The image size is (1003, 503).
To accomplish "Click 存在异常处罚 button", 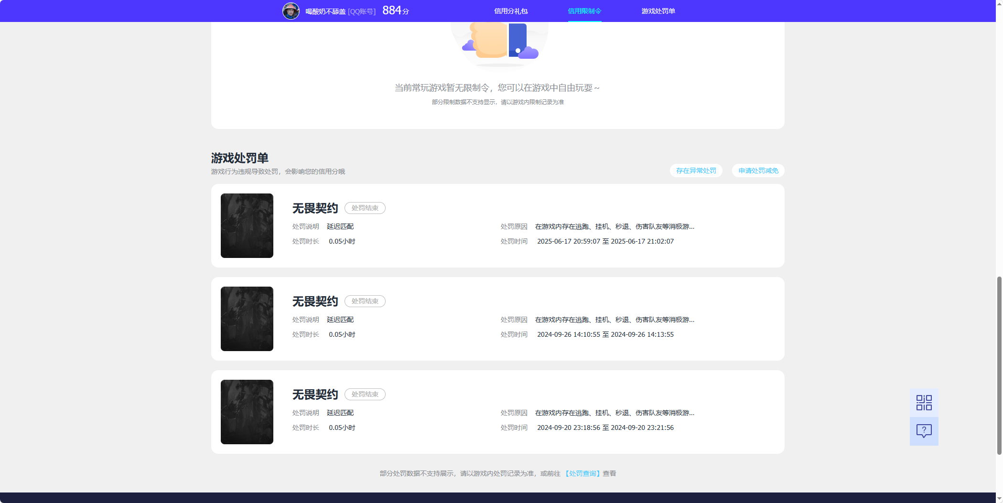I will coord(696,171).
